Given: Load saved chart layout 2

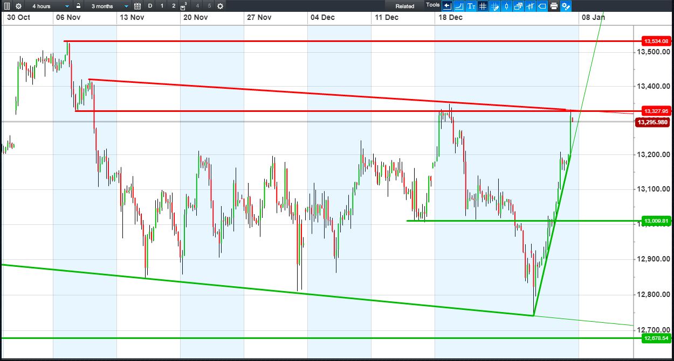Looking at the screenshot, I should tap(173, 6).
